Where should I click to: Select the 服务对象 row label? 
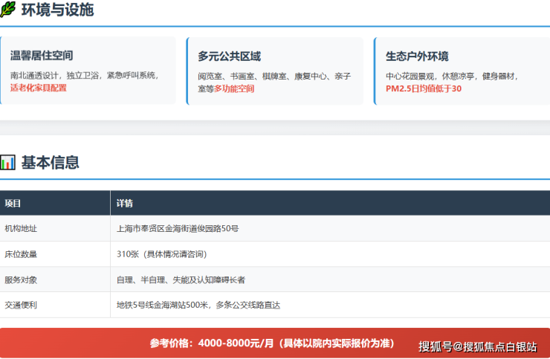click(21, 279)
